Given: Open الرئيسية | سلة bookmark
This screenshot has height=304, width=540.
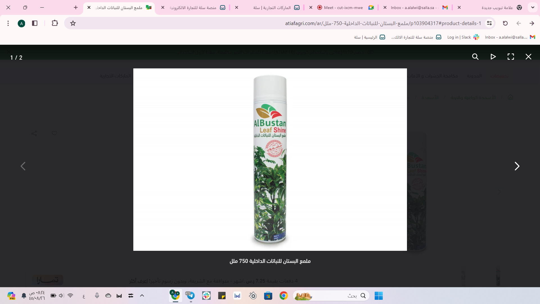Looking at the screenshot, I should click(x=370, y=37).
